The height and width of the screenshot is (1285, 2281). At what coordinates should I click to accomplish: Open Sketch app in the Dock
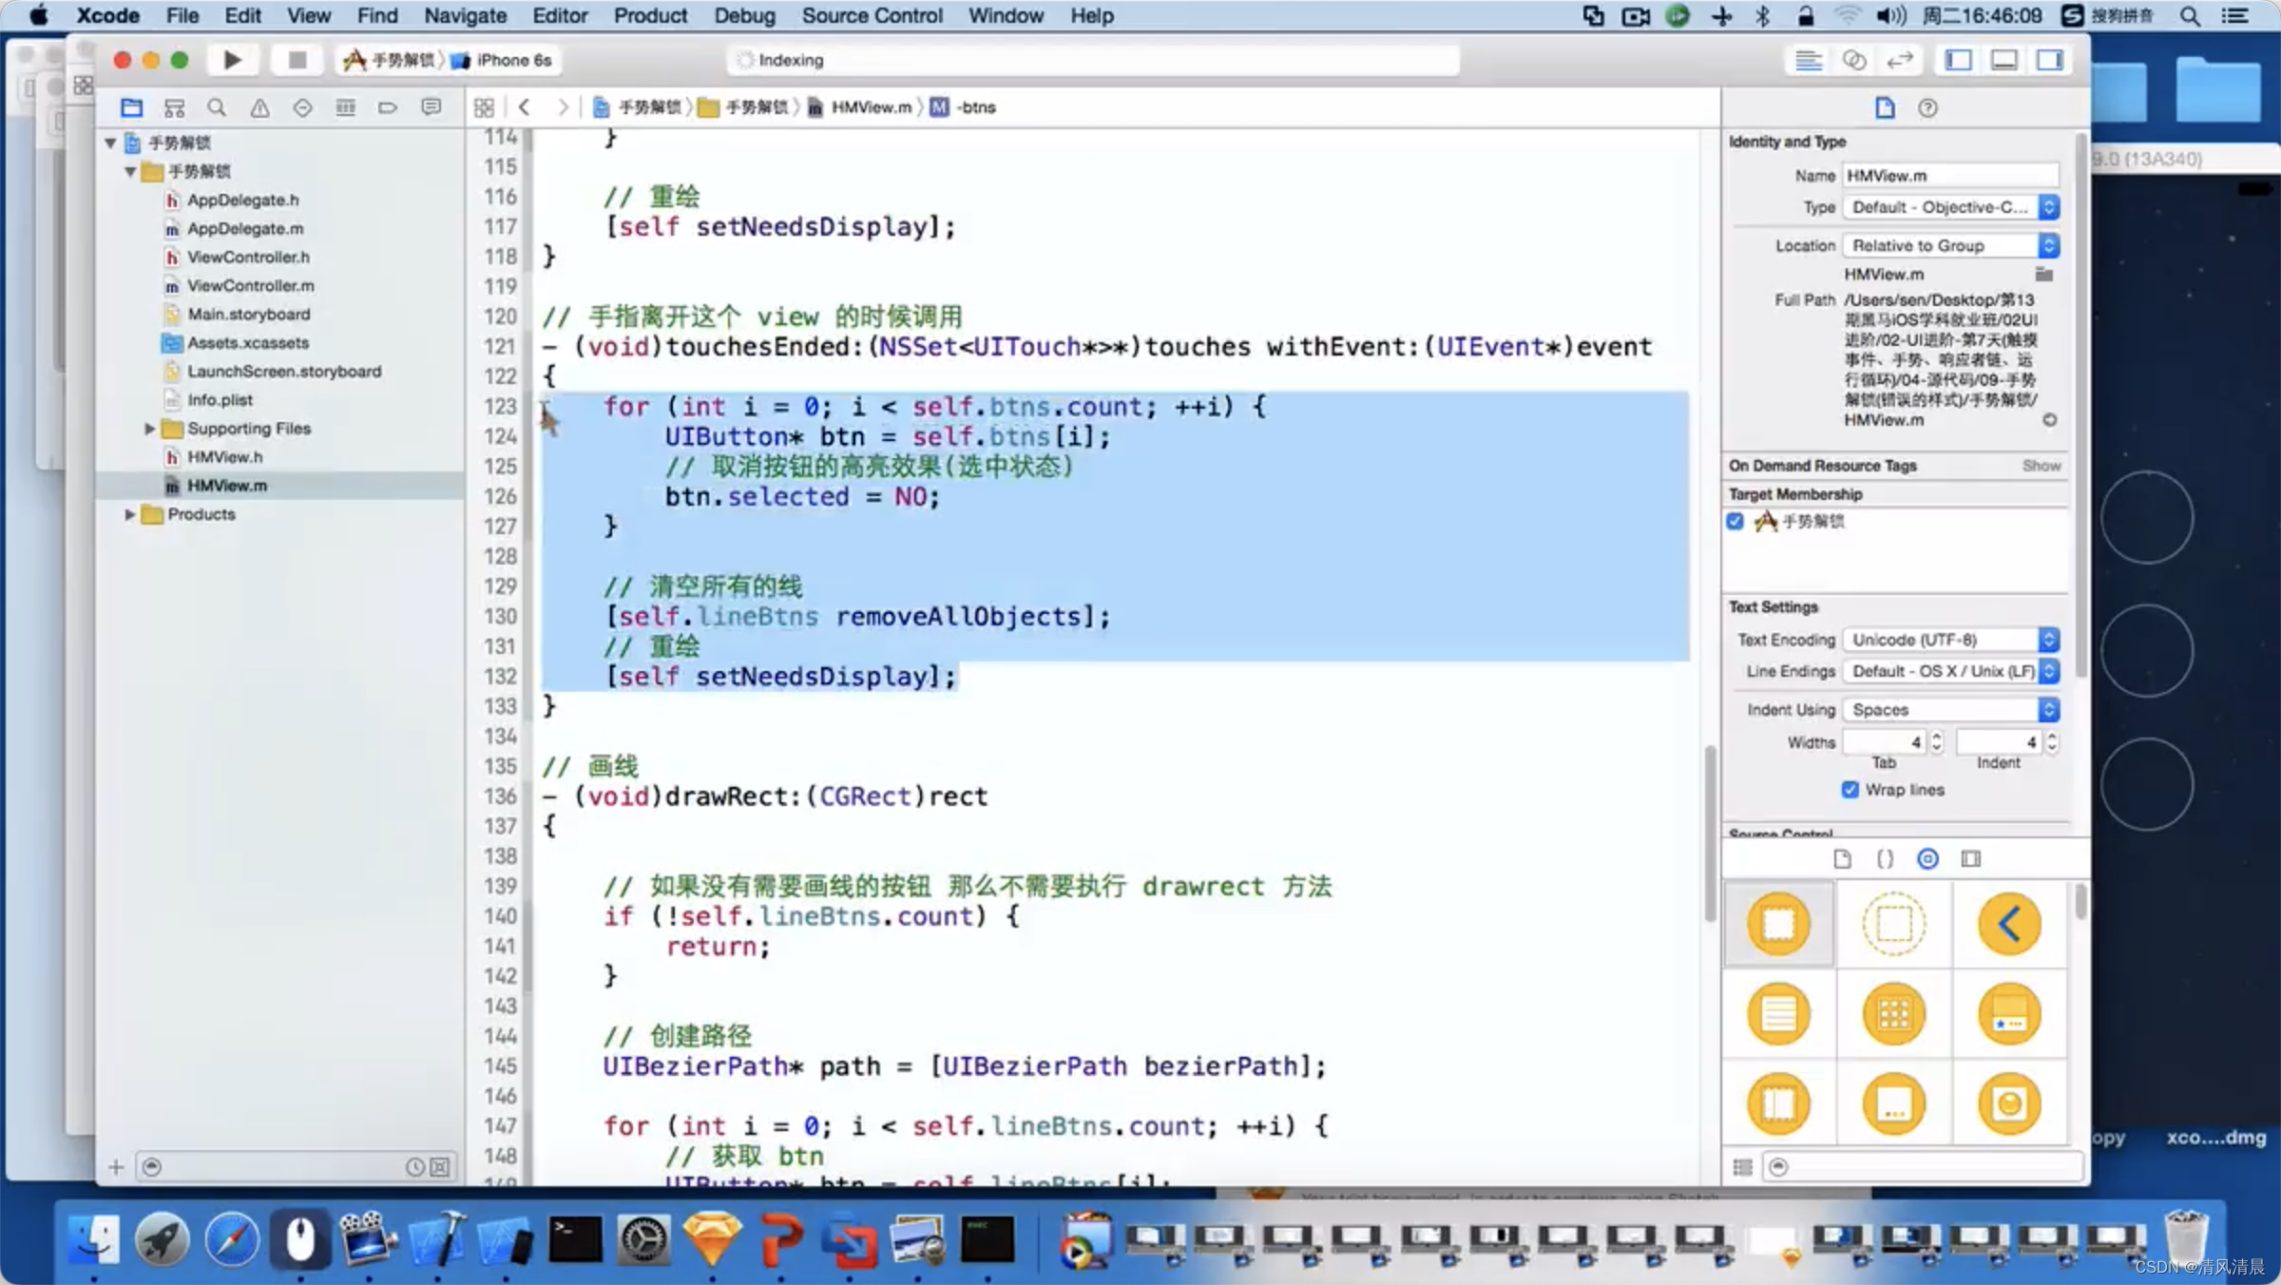712,1239
